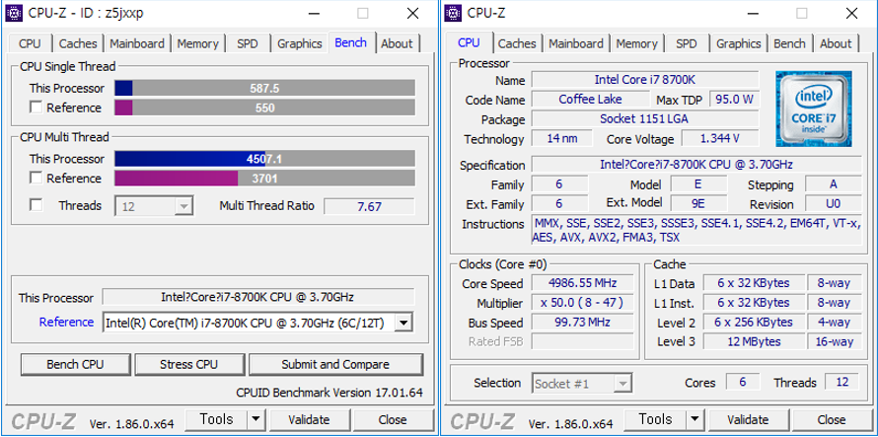
Task: Click Close button in the right CPU window
Action: pyautogui.click(x=832, y=419)
